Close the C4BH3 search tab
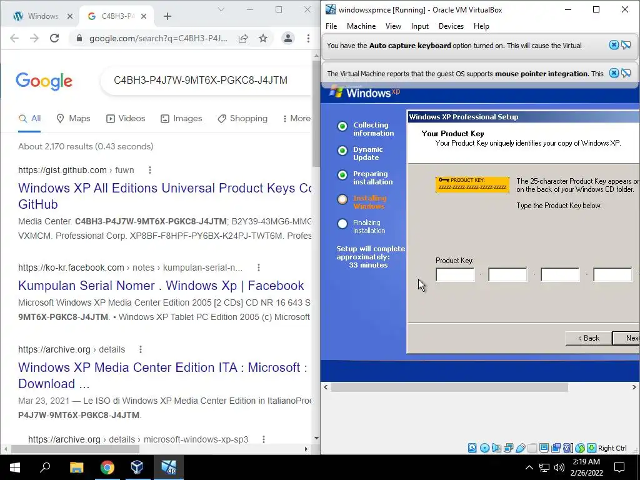 (x=144, y=16)
